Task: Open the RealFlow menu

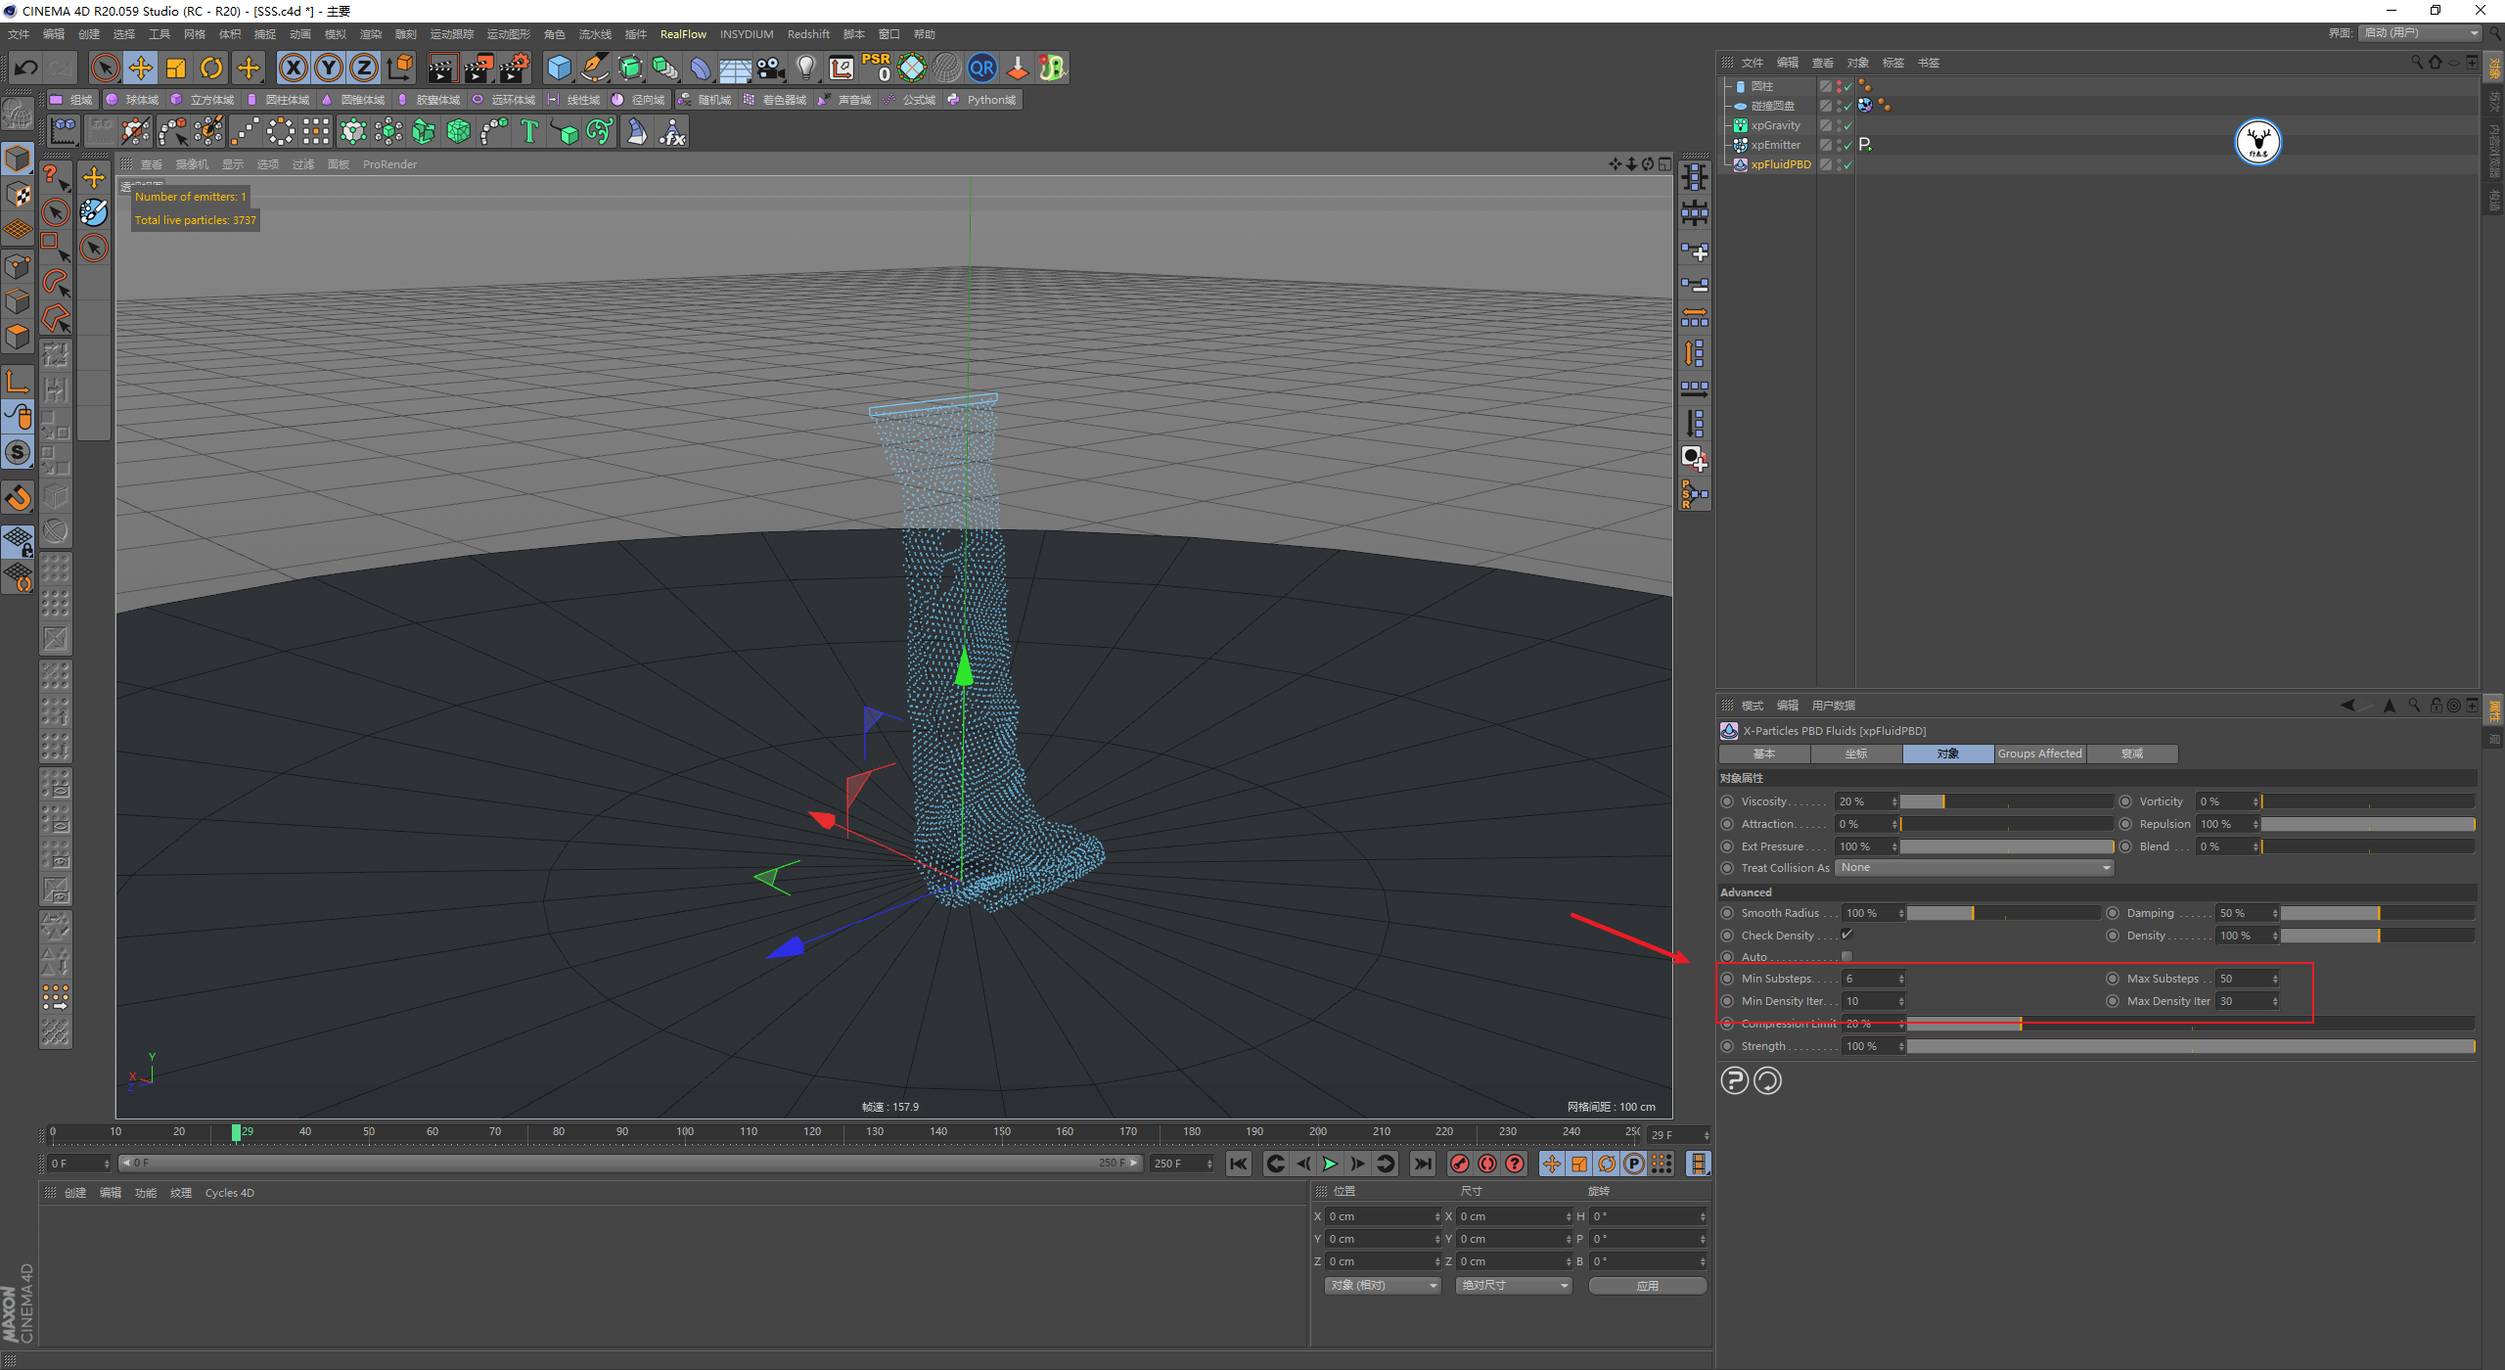Action: [682, 34]
